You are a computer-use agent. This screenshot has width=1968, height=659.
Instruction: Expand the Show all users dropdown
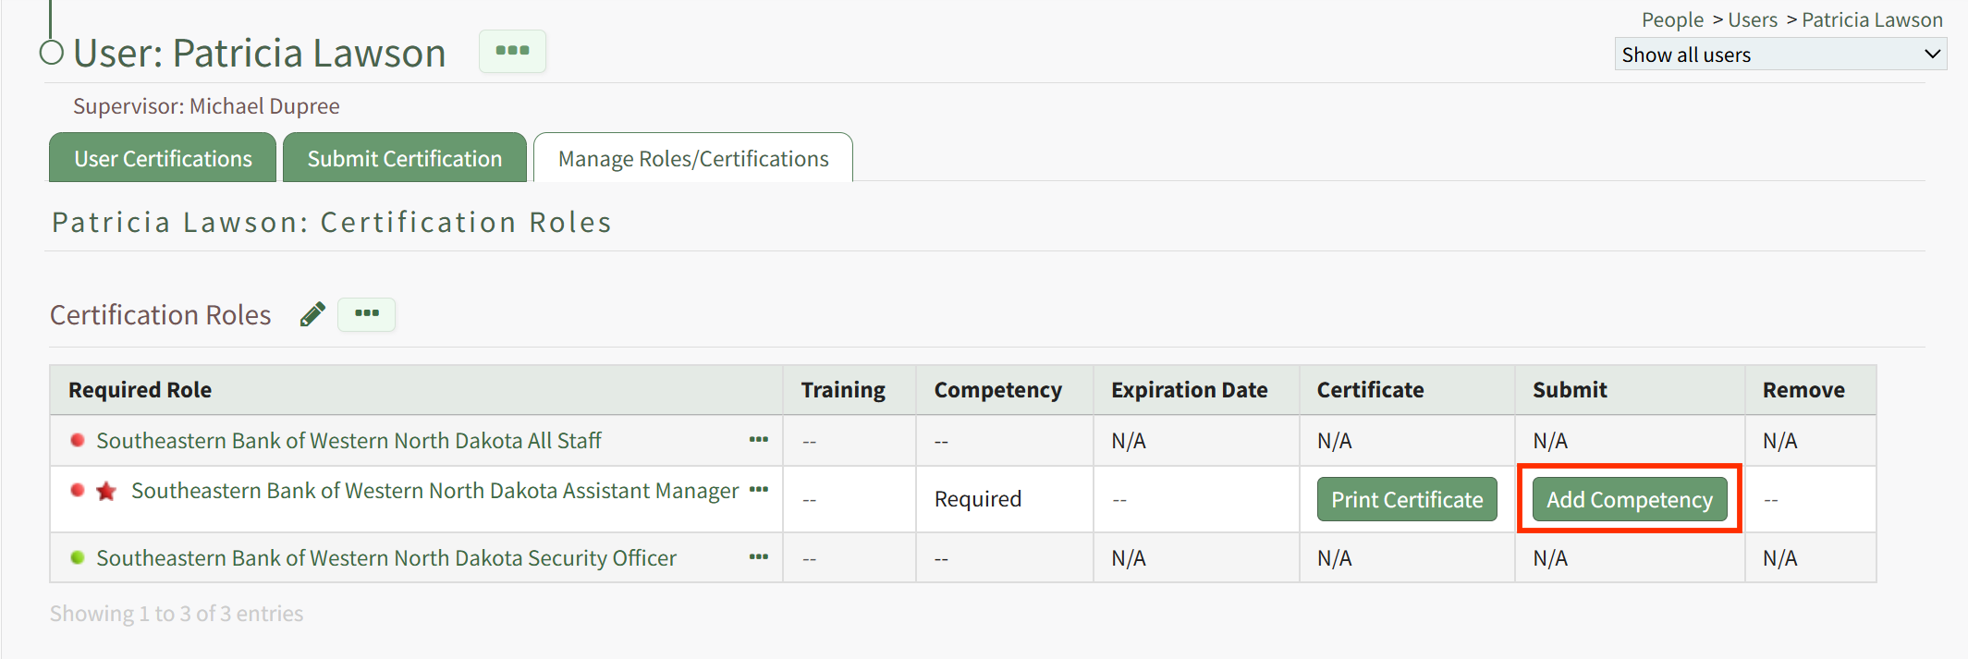(1780, 55)
